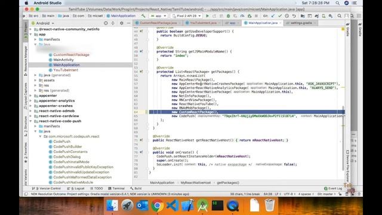Open Terminal app from the Dock
Image resolution: width=382 pixels, height=215 pixels.
(x=217, y=205)
